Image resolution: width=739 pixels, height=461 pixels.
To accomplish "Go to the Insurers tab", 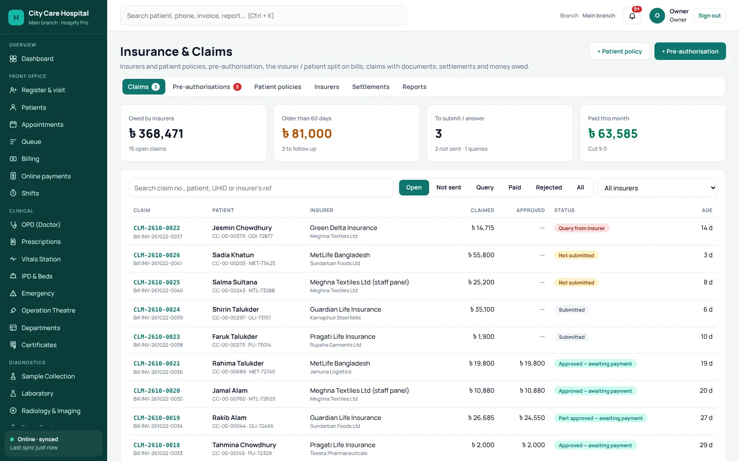I will pyautogui.click(x=327, y=87).
